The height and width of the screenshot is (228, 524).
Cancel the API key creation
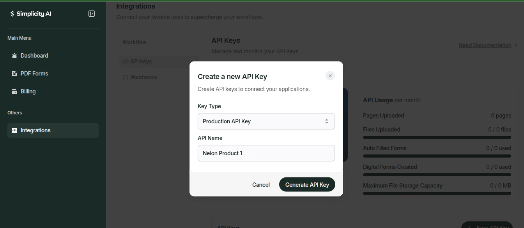pos(261,184)
